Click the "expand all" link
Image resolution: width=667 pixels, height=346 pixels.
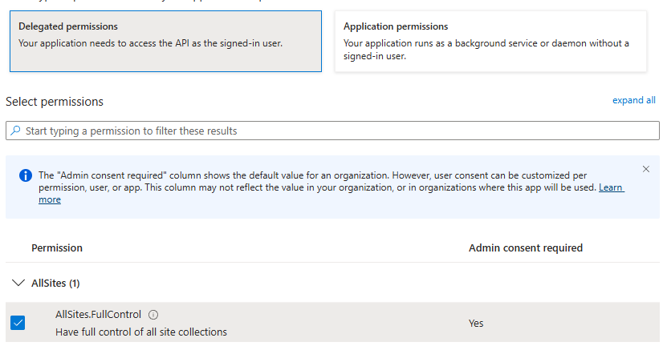coord(633,100)
